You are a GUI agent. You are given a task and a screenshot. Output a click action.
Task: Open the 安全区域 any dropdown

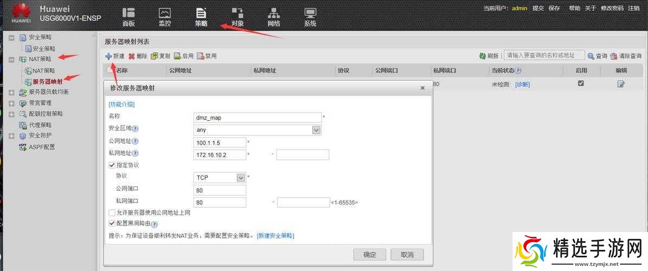tap(316, 130)
